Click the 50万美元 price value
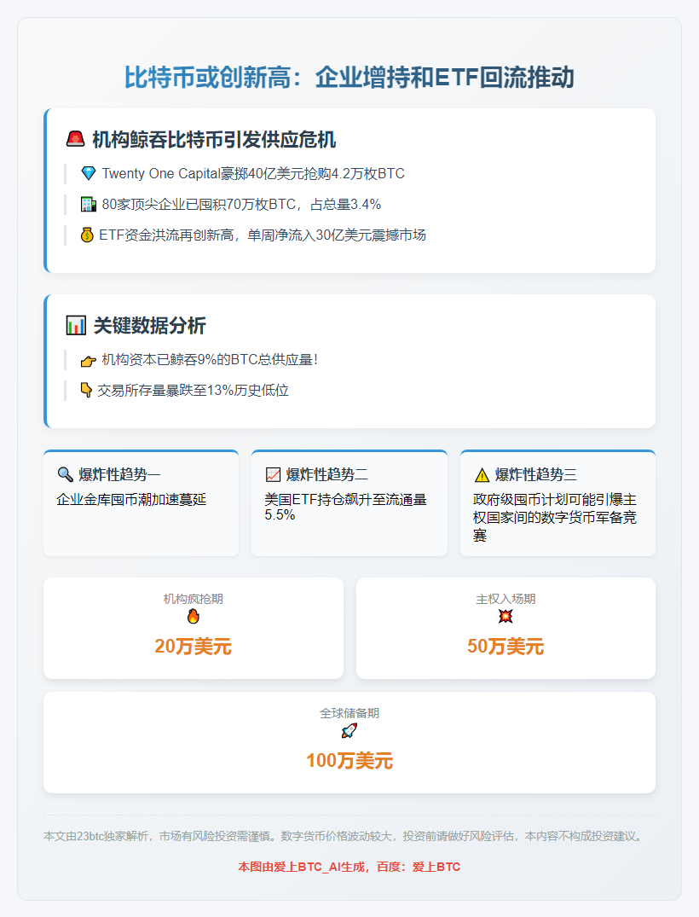Screen dimensions: 699x917 505,647
